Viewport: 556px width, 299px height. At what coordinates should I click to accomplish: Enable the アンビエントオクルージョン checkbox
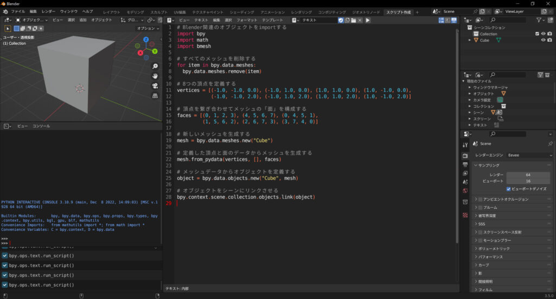click(481, 200)
